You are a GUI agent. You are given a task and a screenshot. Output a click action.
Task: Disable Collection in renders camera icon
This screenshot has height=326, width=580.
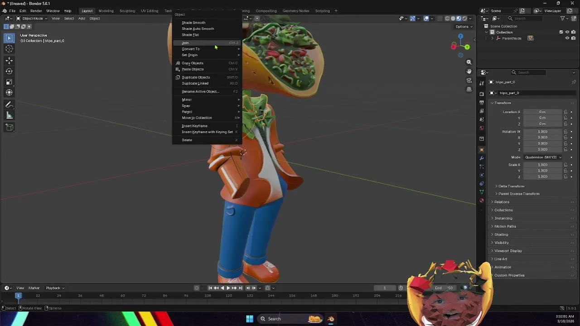coord(573,32)
